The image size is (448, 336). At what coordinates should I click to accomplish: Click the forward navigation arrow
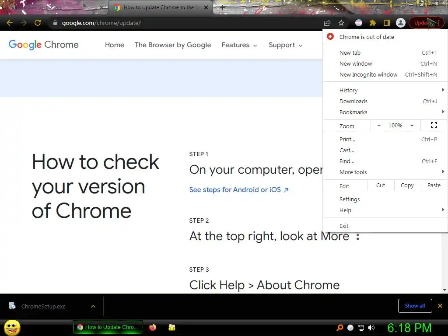click(x=24, y=23)
